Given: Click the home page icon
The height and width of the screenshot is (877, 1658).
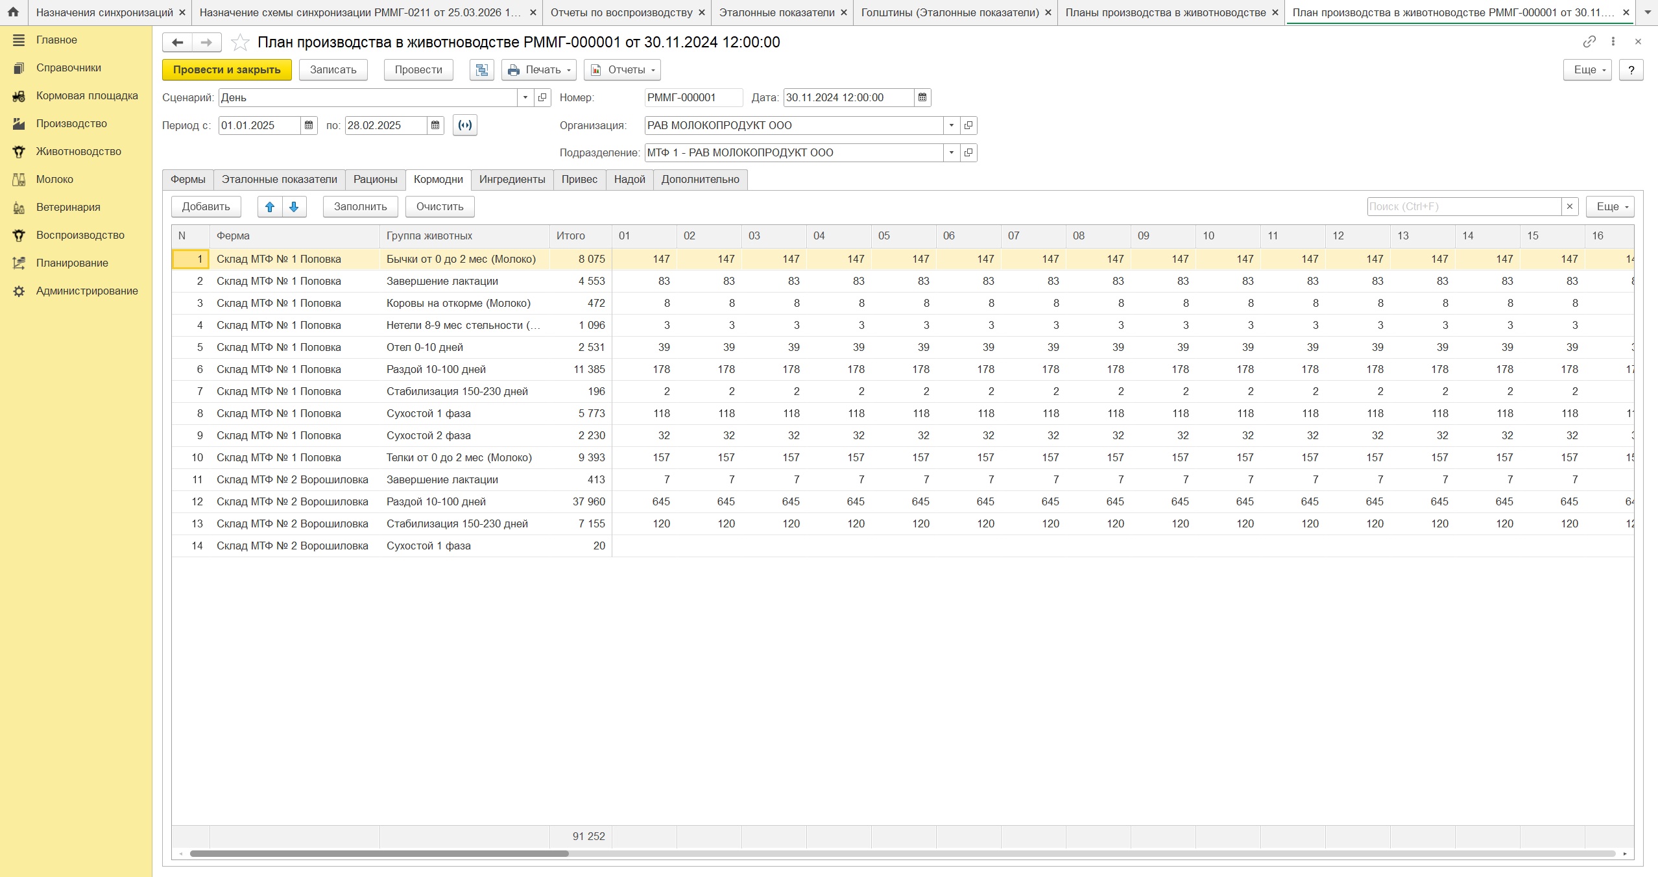Looking at the screenshot, I should [13, 12].
